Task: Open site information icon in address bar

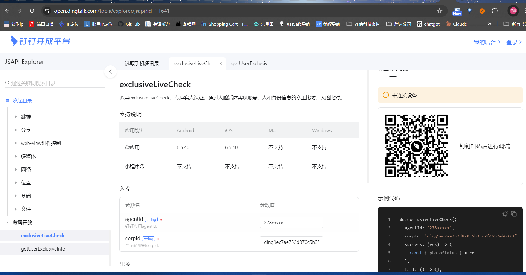Action: click(47, 11)
